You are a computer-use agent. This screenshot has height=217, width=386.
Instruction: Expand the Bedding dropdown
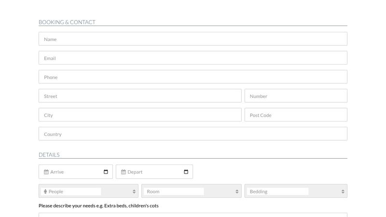pos(296,191)
